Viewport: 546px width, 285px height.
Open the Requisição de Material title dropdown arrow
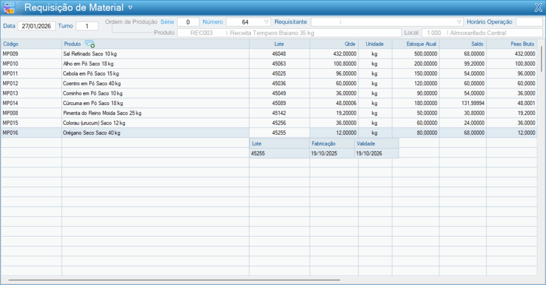point(130,7)
